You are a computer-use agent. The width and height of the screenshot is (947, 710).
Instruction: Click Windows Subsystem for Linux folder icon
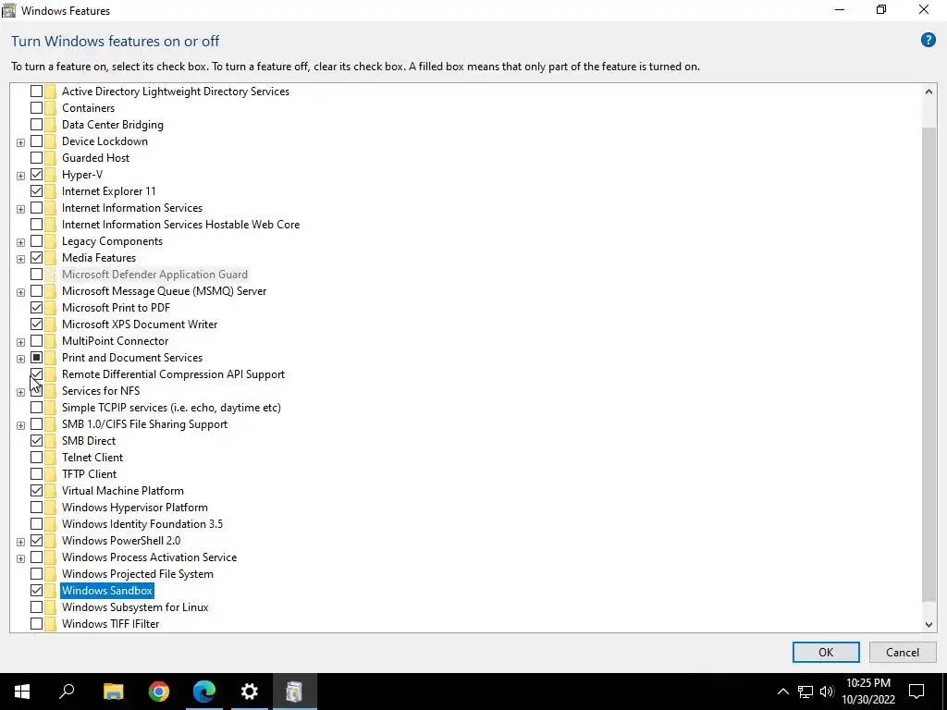[50, 607]
